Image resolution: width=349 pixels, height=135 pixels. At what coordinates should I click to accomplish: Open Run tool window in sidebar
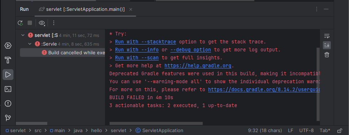pyautogui.click(x=8, y=75)
